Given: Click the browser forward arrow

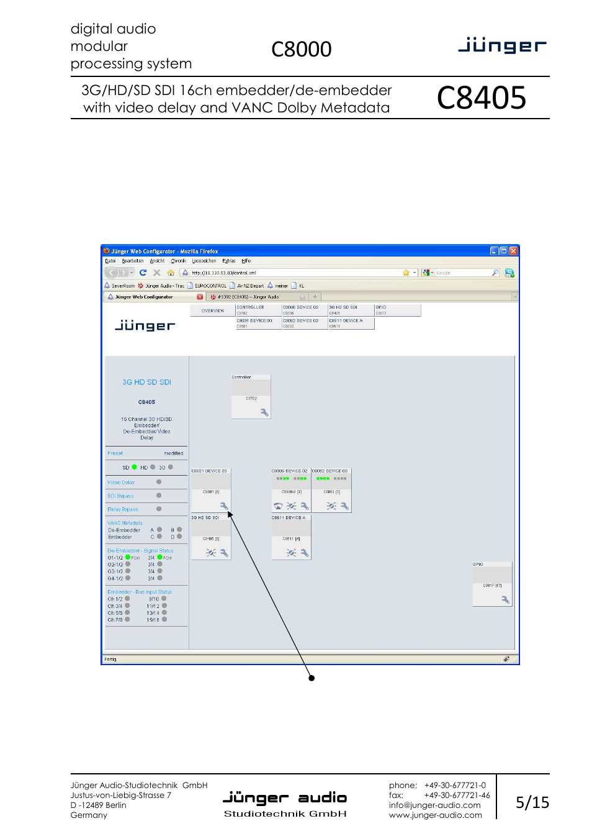Looking at the screenshot, I should pos(123,273).
